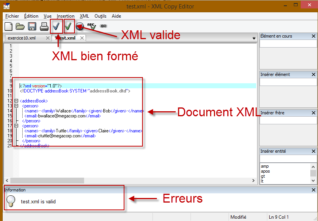Screen dimensions: 318x221
Task: Select the gt entity in the list
Action: (x=263, y=176)
